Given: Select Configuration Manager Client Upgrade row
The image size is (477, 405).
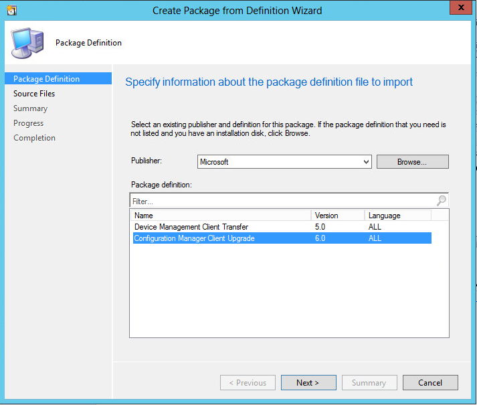Looking at the screenshot, I should click(x=282, y=238).
